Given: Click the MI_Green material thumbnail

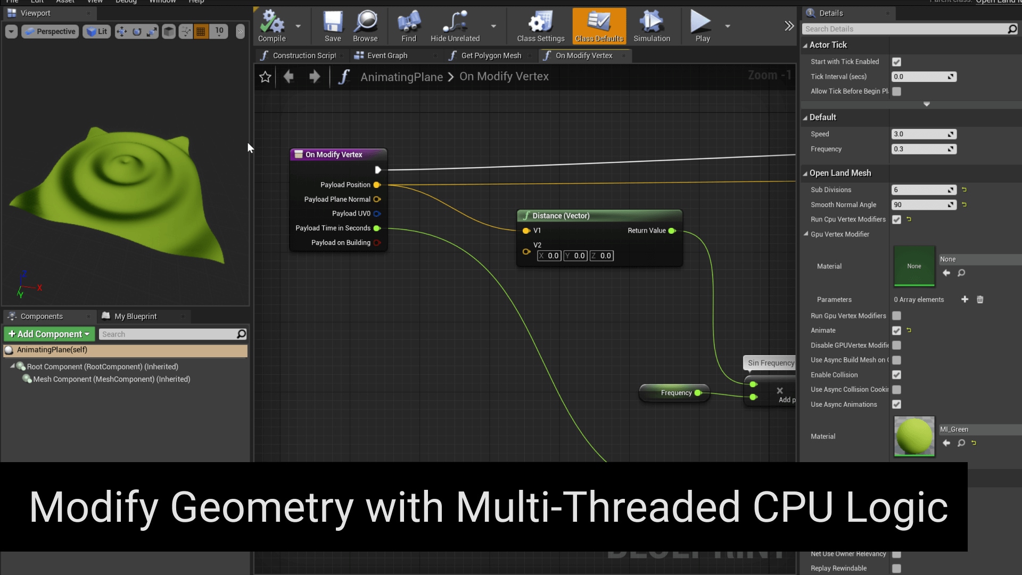Looking at the screenshot, I should 914,436.
